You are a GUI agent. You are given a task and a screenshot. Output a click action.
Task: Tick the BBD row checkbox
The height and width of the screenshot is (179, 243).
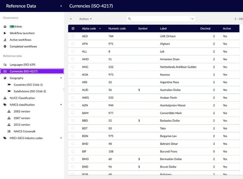[73, 121]
